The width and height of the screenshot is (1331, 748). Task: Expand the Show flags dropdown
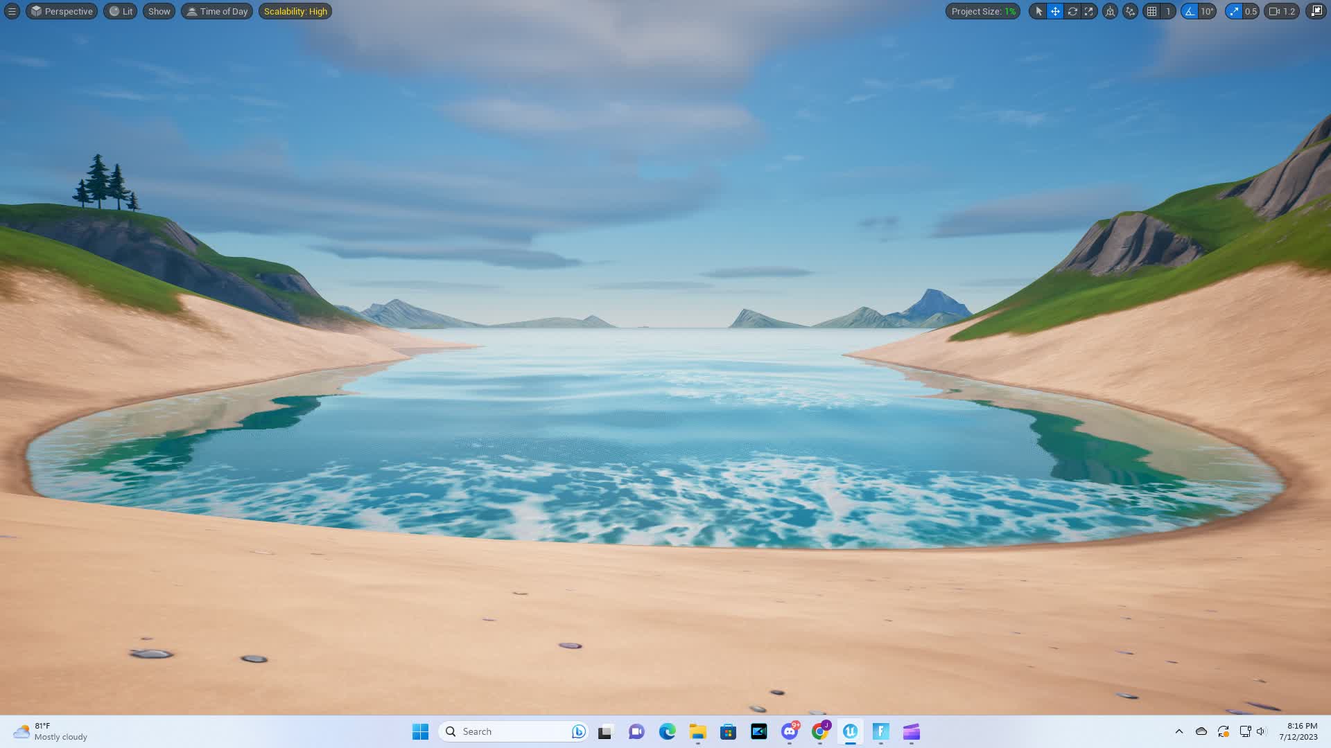pyautogui.click(x=159, y=11)
